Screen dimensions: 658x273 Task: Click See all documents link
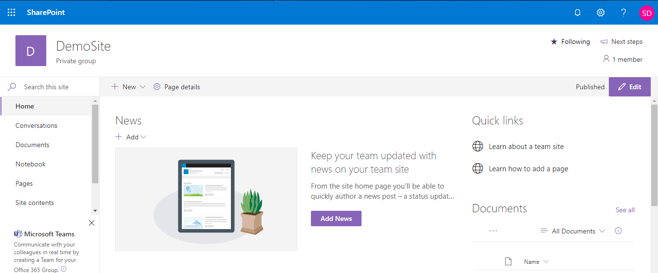[625, 210]
